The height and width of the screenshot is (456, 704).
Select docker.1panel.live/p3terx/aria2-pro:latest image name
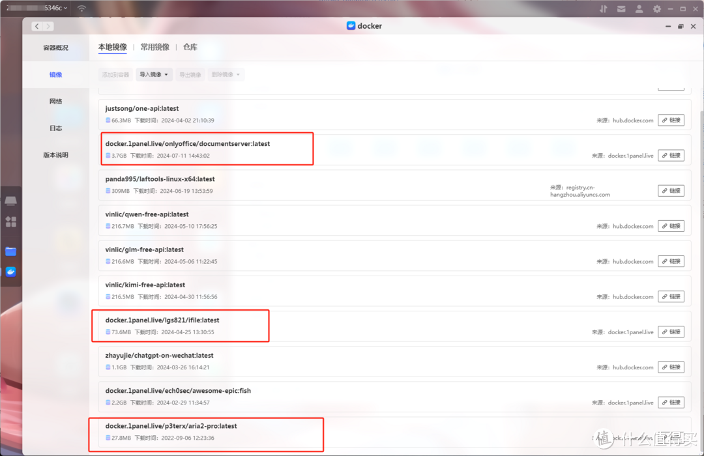coord(171,426)
